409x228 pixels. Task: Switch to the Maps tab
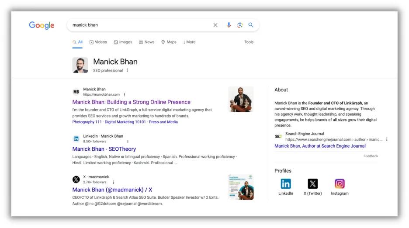click(169, 42)
